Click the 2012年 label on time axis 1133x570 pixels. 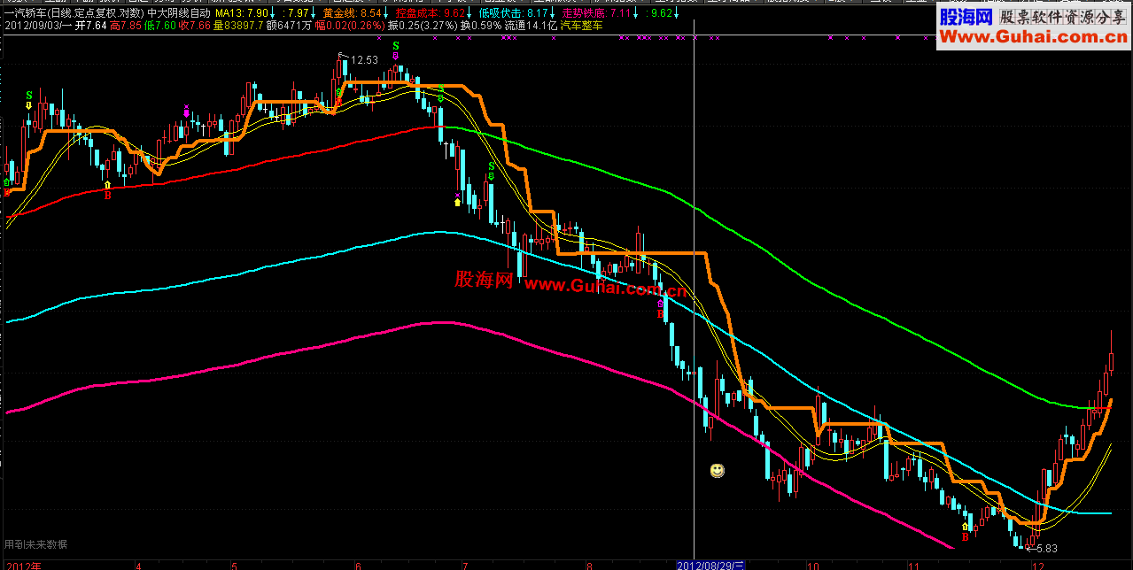click(22, 565)
